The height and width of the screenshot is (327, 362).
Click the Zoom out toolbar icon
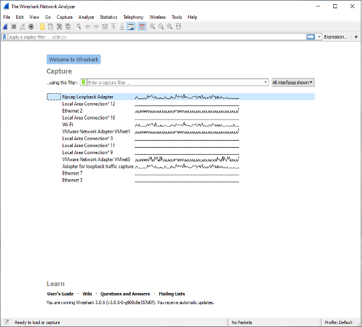click(161, 27)
